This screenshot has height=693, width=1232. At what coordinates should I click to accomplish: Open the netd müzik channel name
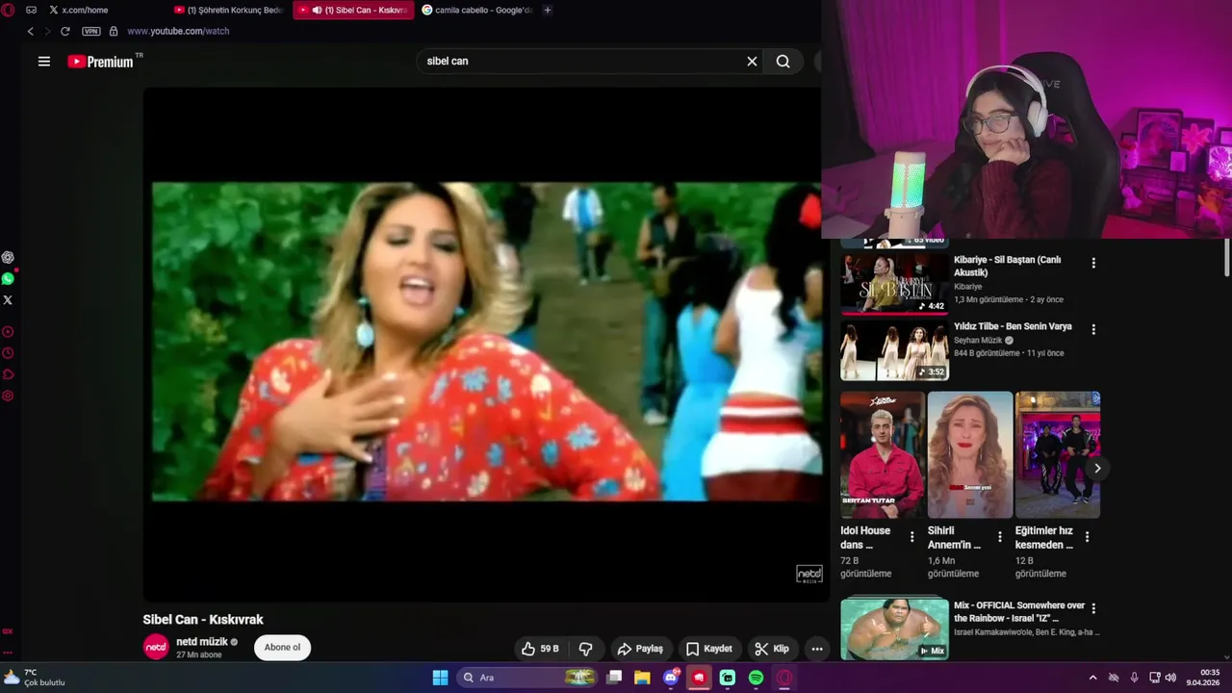pos(202,642)
